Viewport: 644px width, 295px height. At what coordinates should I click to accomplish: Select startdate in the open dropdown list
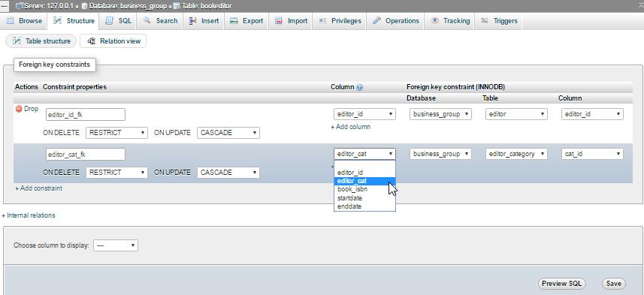(364, 198)
